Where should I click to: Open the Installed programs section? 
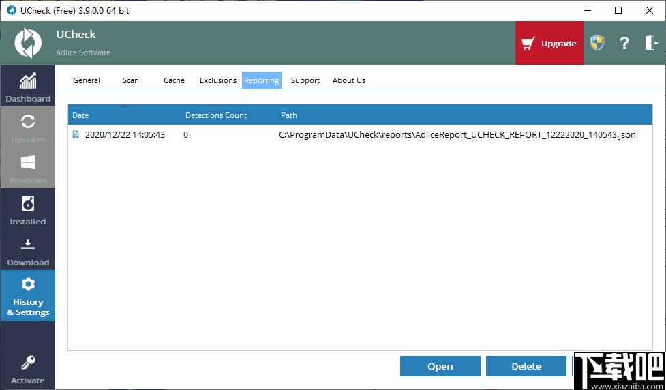pos(28,209)
